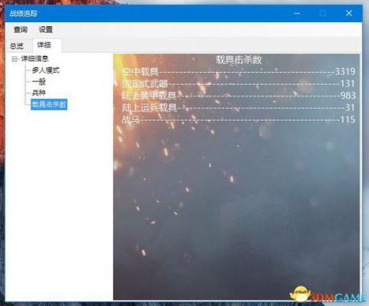The height and width of the screenshot is (306, 369).
Task: Choose the 一般 tree item
Action: [x=39, y=82]
